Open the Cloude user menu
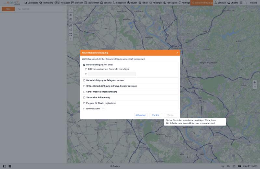This screenshot has height=169, width=260. pyautogui.click(x=253, y=3)
